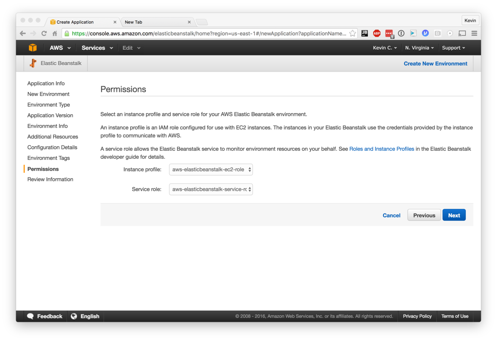Go forward with the browser forward arrow
Viewport: 497px width, 341px height.
point(33,33)
